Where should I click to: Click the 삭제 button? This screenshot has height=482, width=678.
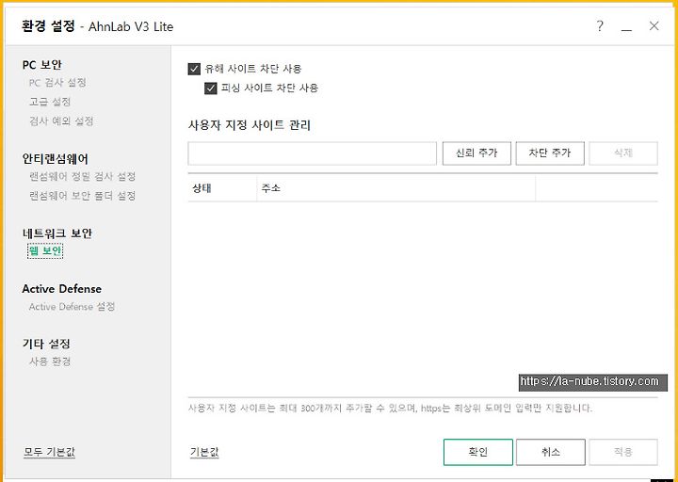(623, 153)
